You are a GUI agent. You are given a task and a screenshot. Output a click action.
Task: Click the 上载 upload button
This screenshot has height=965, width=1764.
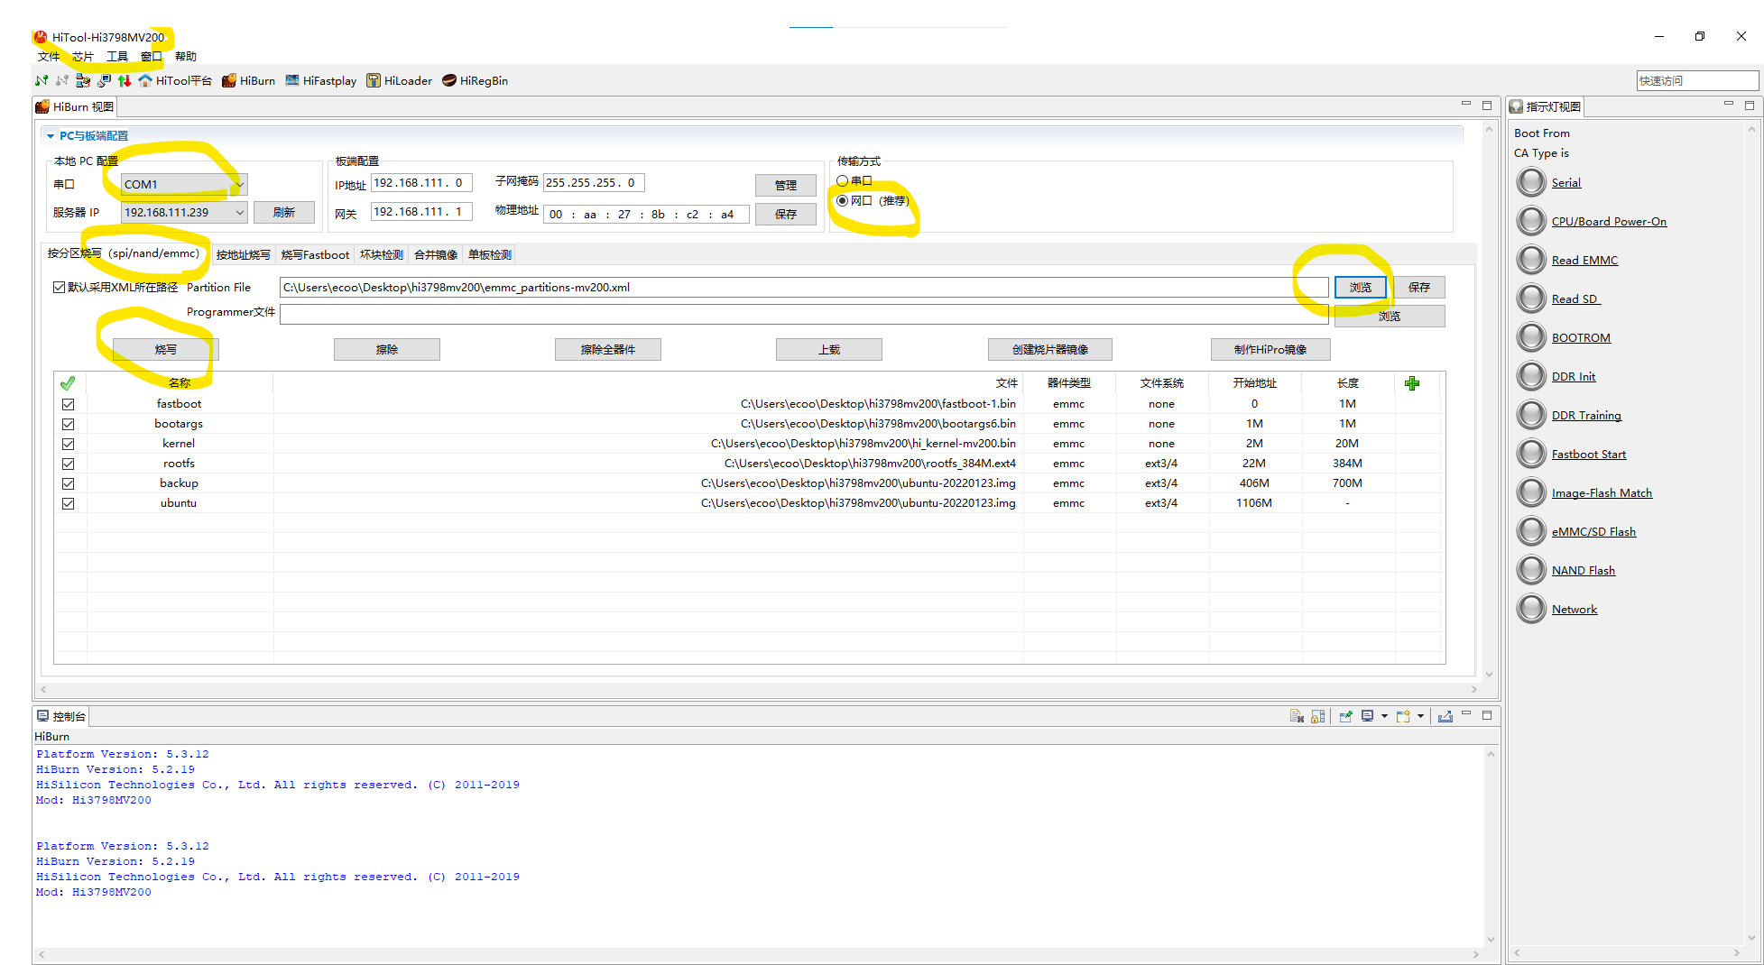click(x=829, y=350)
